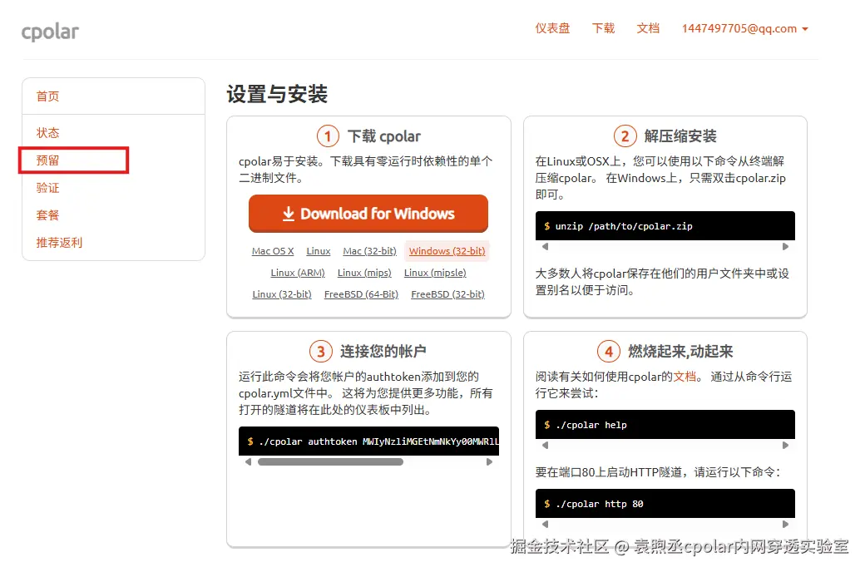Open the 文档 link in step 4 text
The width and height of the screenshot is (865, 572).
pos(685,377)
